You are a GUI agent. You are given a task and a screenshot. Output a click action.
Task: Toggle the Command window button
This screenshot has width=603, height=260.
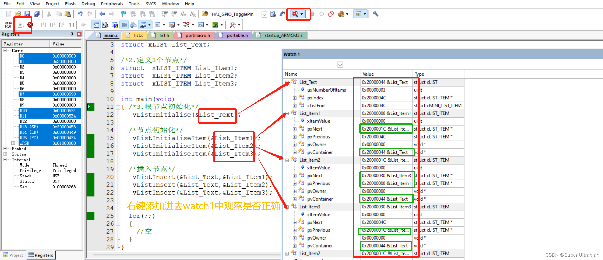[x=96, y=25]
